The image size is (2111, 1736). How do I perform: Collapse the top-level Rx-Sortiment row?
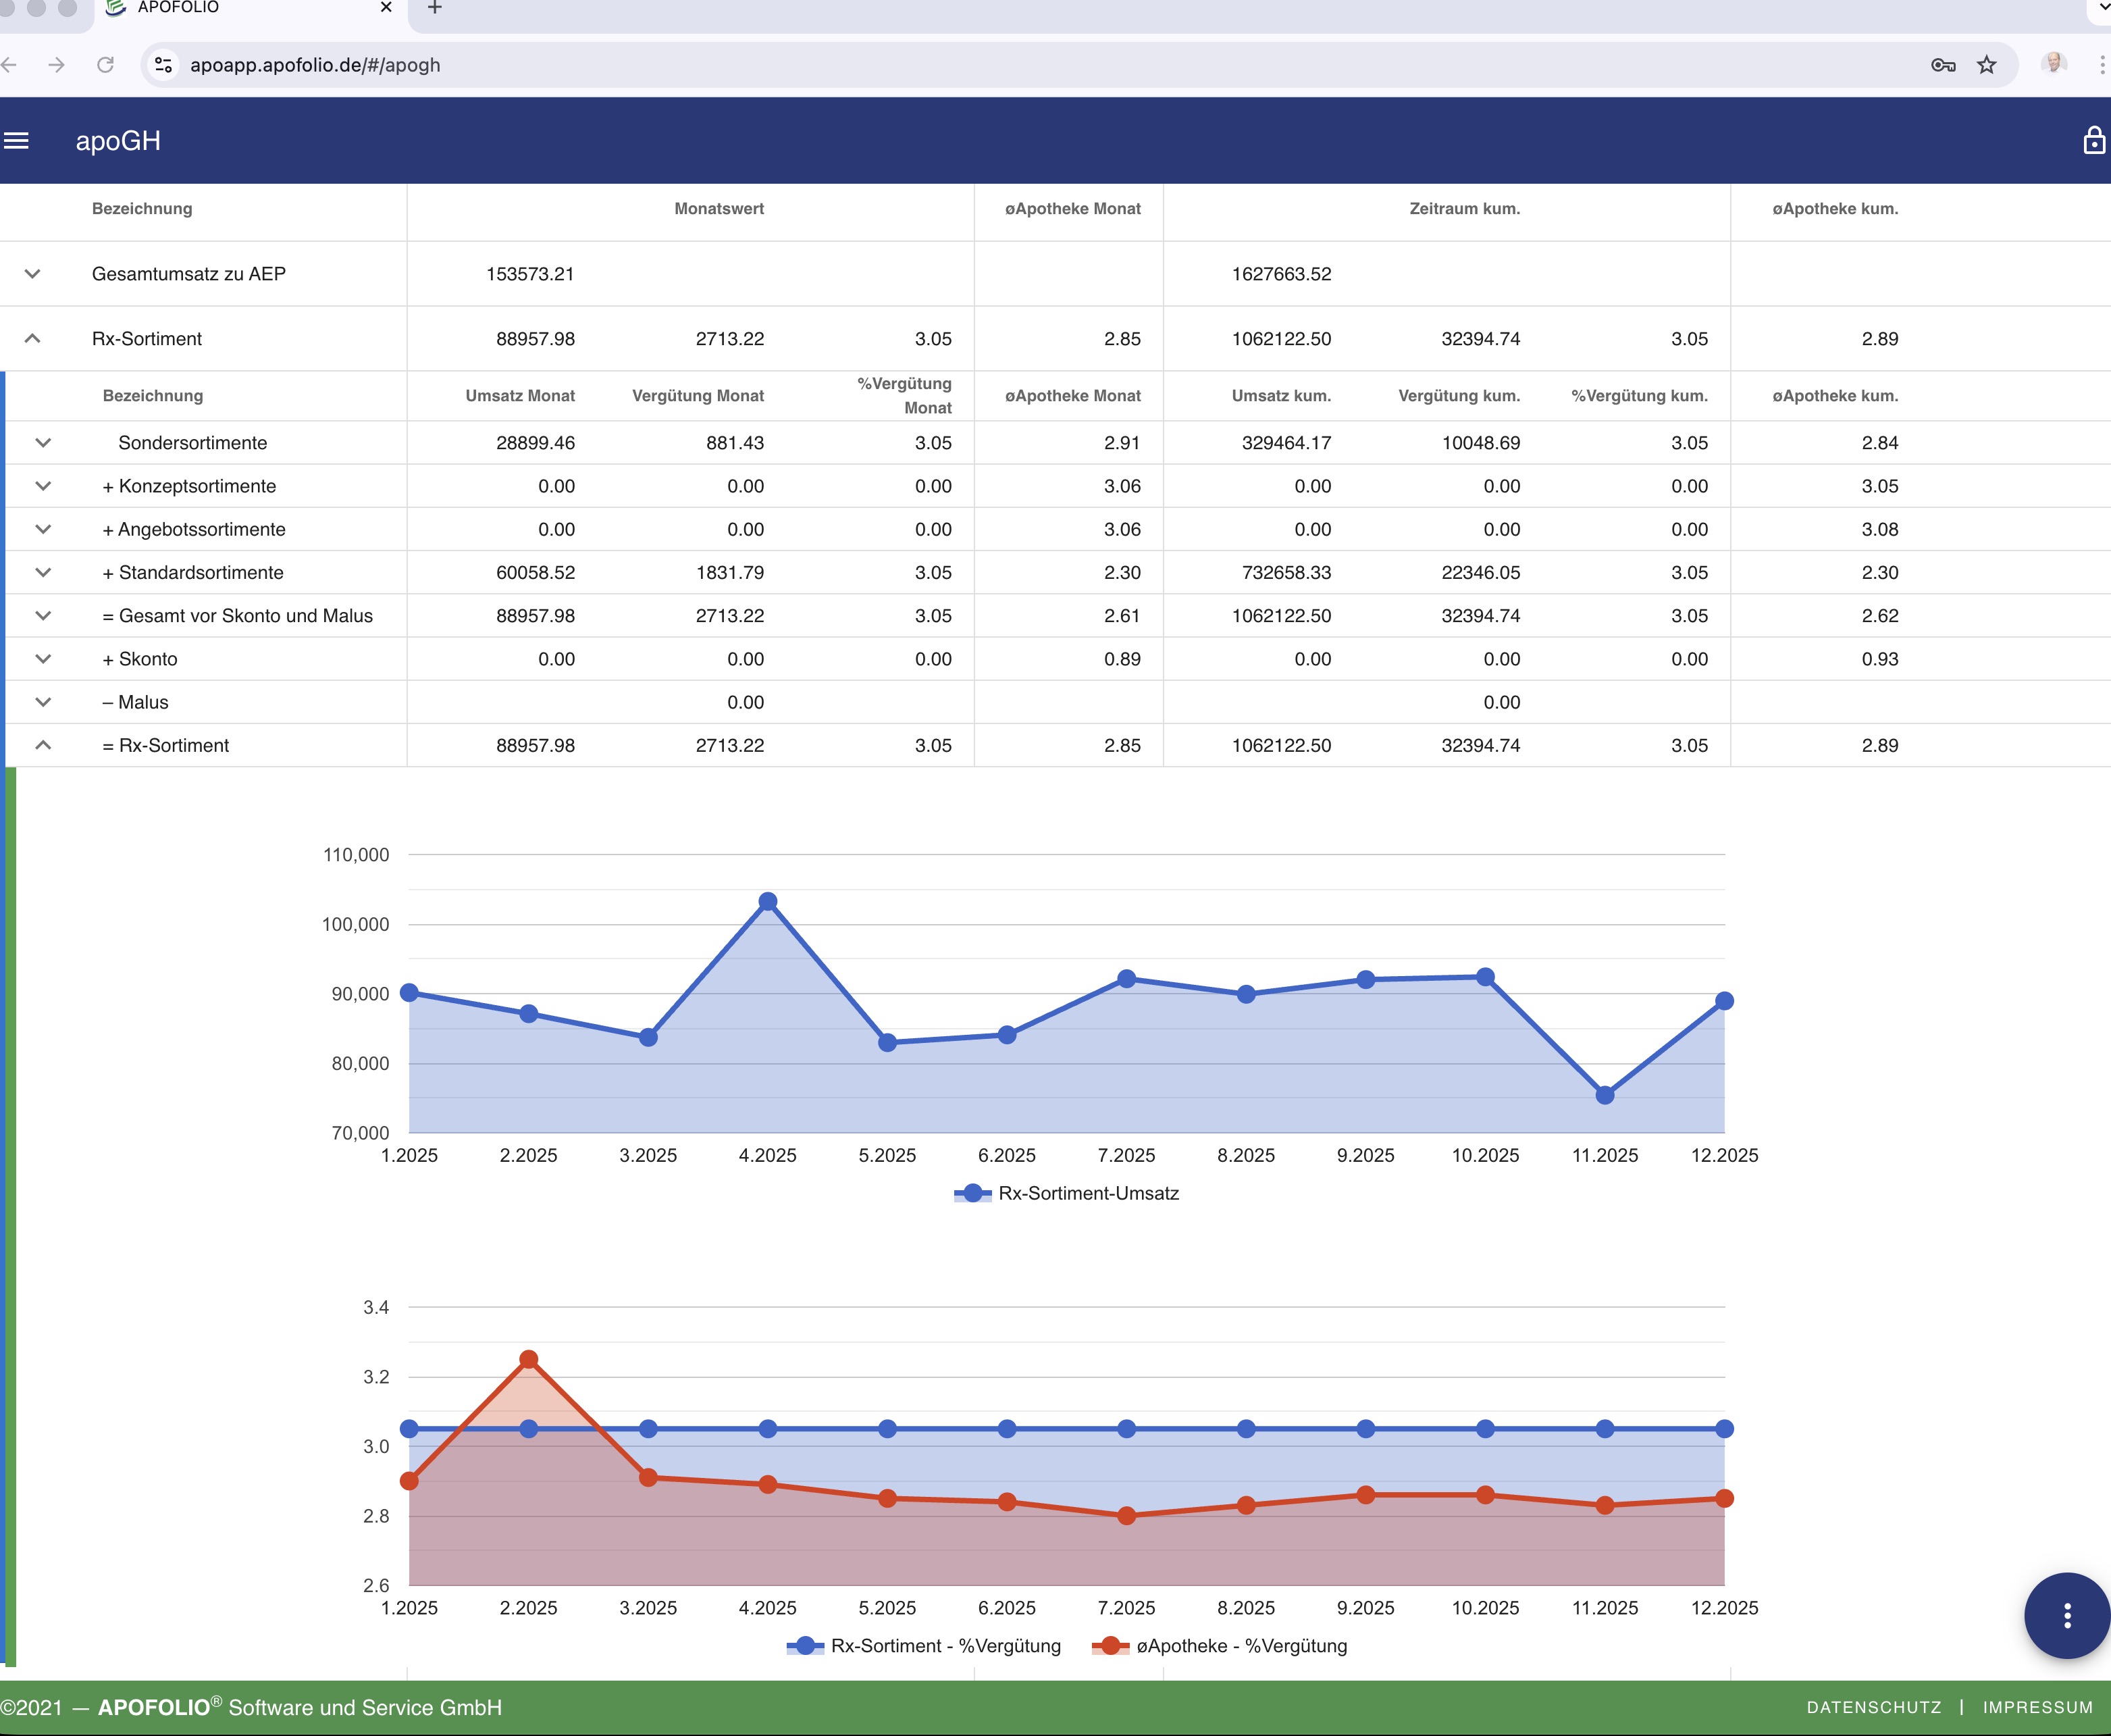click(32, 338)
